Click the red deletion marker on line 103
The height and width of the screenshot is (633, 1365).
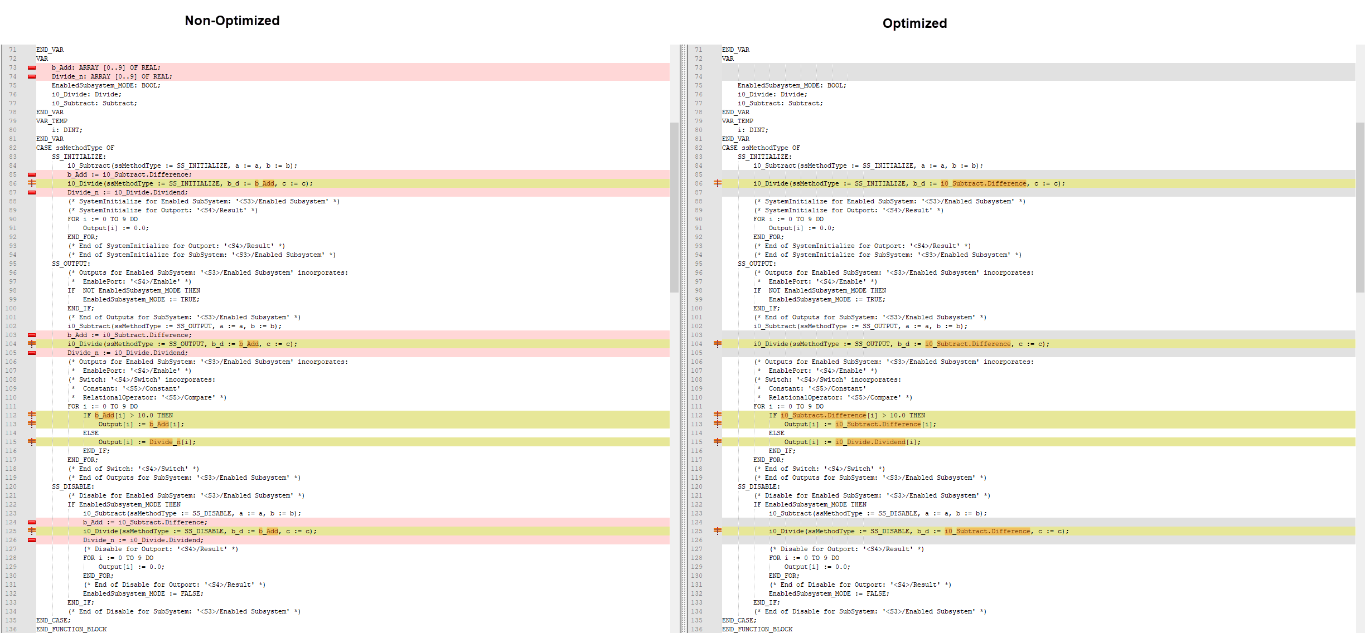[x=32, y=335]
